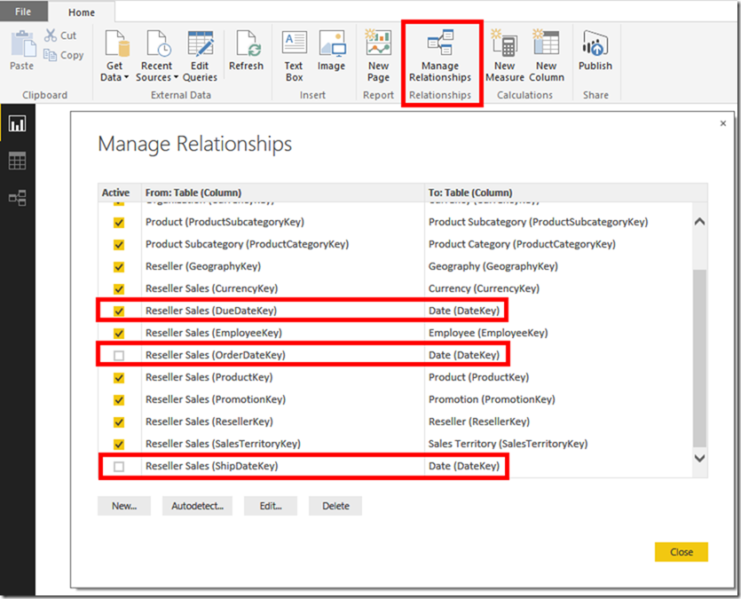
Task: Close the Manage Relationships dialog with X
Action: (723, 123)
